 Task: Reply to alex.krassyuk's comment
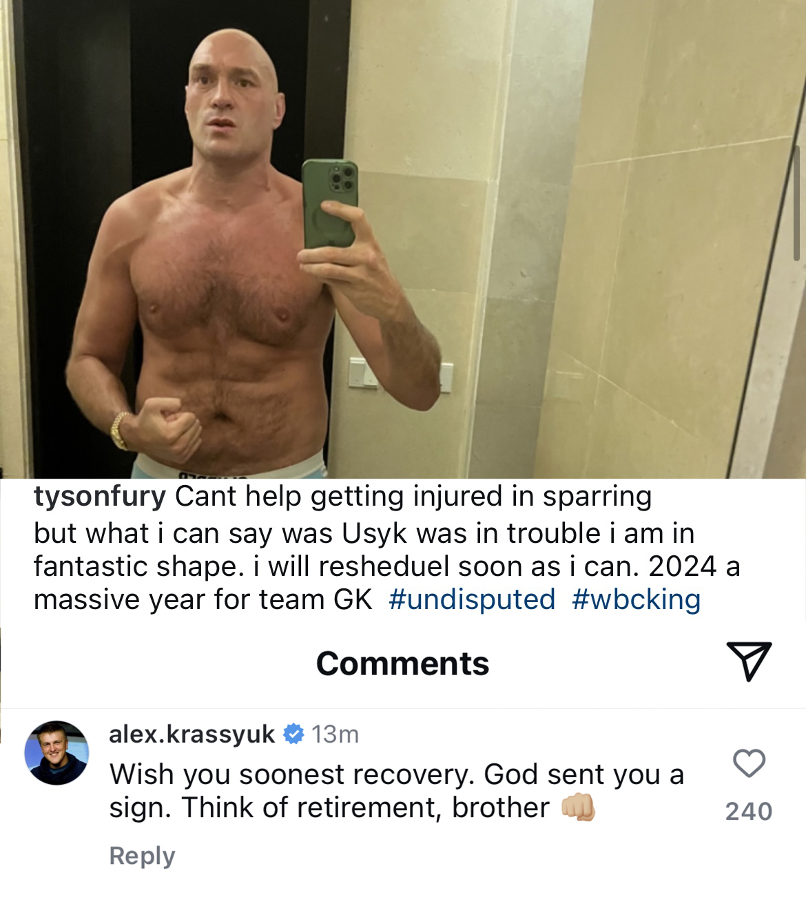[142, 856]
